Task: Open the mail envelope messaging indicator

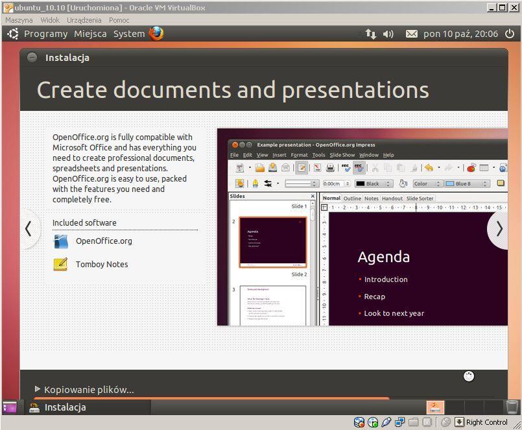Action: (412, 34)
